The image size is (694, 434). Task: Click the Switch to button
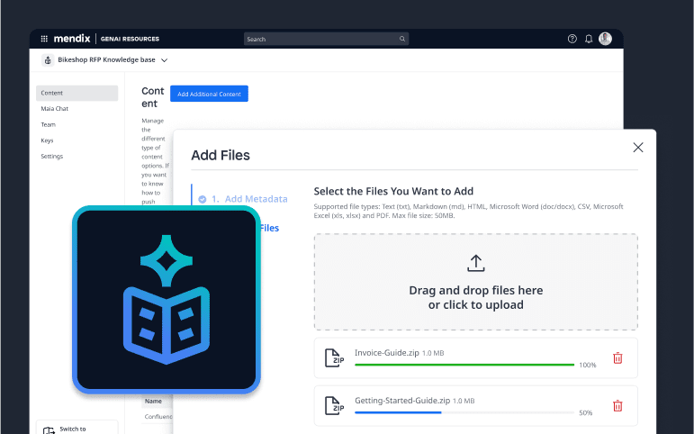pyautogui.click(x=77, y=428)
